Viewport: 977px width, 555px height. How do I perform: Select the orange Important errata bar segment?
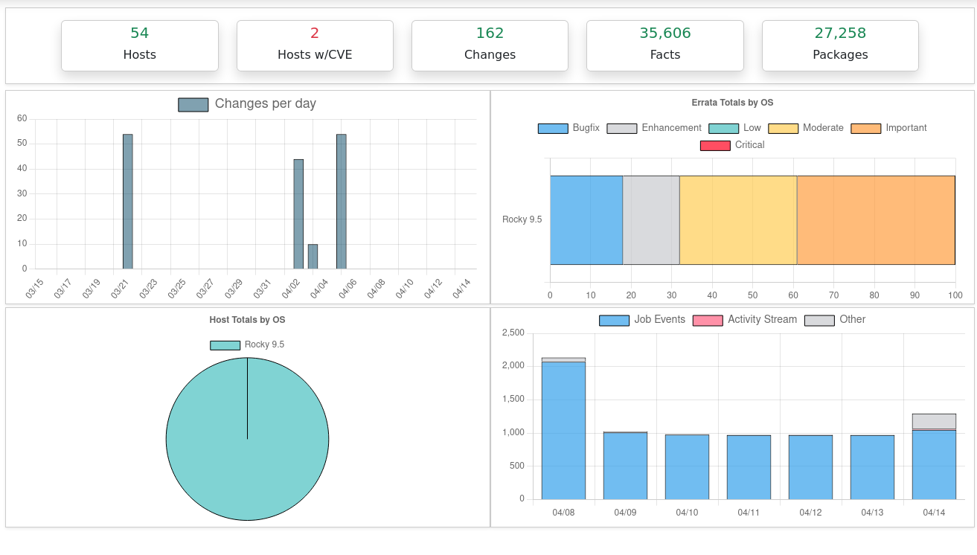pyautogui.click(x=876, y=220)
